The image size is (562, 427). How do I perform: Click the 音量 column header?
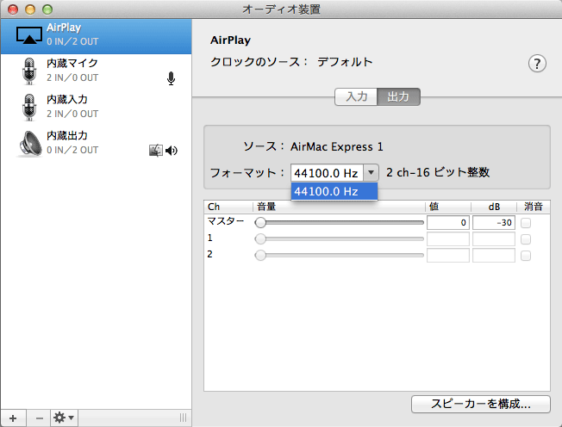[x=339, y=207]
